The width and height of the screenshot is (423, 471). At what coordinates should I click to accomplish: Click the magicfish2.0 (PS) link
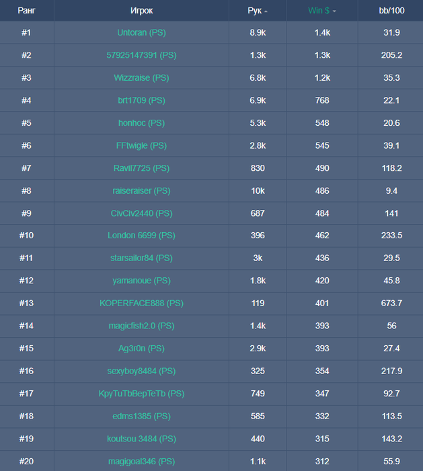(x=141, y=326)
